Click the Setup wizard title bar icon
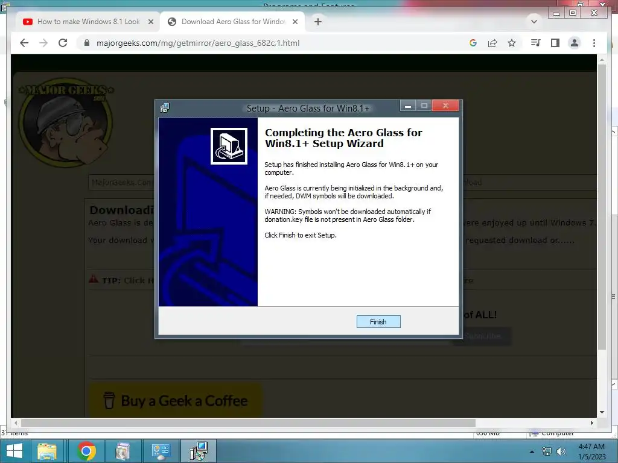This screenshot has height=463, width=618. 165,108
